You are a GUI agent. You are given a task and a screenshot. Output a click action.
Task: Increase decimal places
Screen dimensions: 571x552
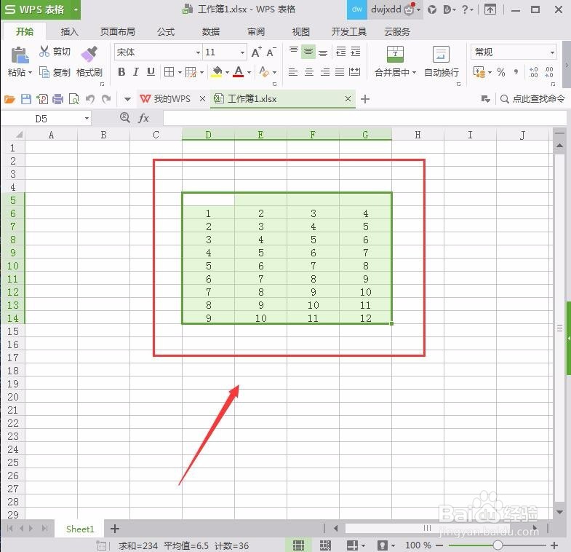pyautogui.click(x=533, y=72)
